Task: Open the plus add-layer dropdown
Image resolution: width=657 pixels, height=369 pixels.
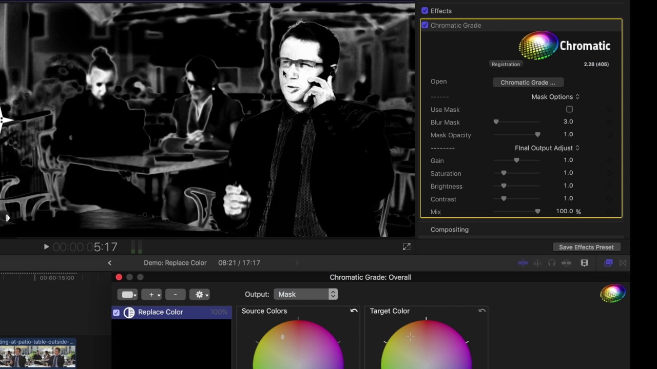Action: pos(151,294)
